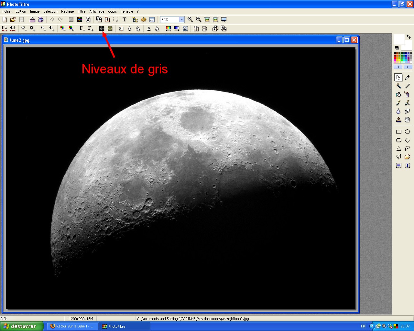Choose the Clone Stamp tool
414x331 pixels.
[x=398, y=120]
